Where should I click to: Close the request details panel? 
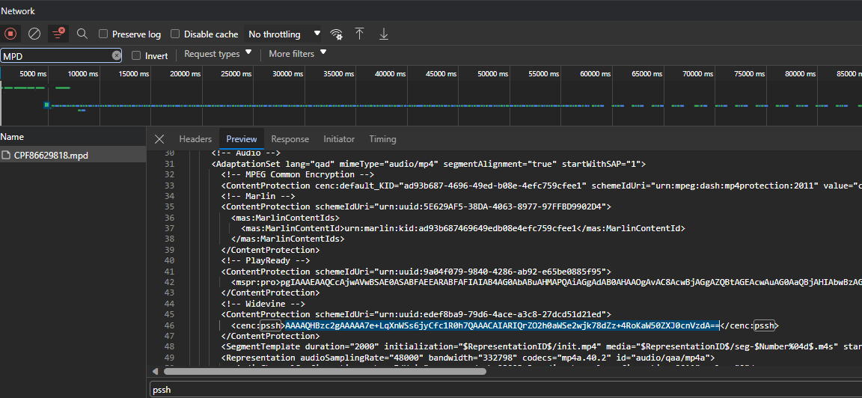point(159,139)
